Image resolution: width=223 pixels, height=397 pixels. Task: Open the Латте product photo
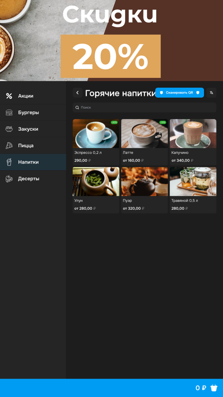click(144, 134)
